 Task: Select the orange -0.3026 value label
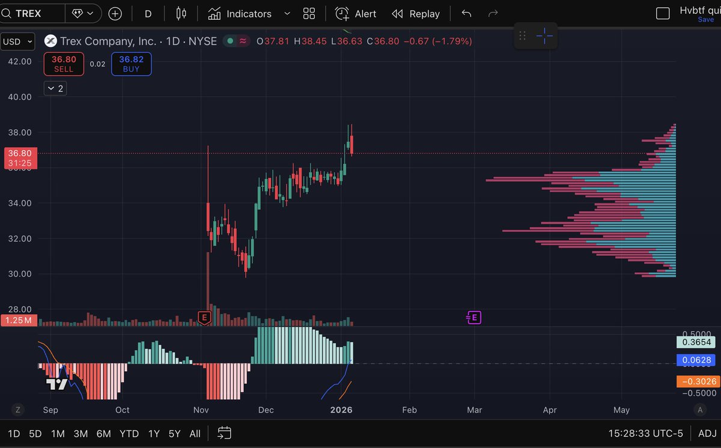click(x=698, y=381)
